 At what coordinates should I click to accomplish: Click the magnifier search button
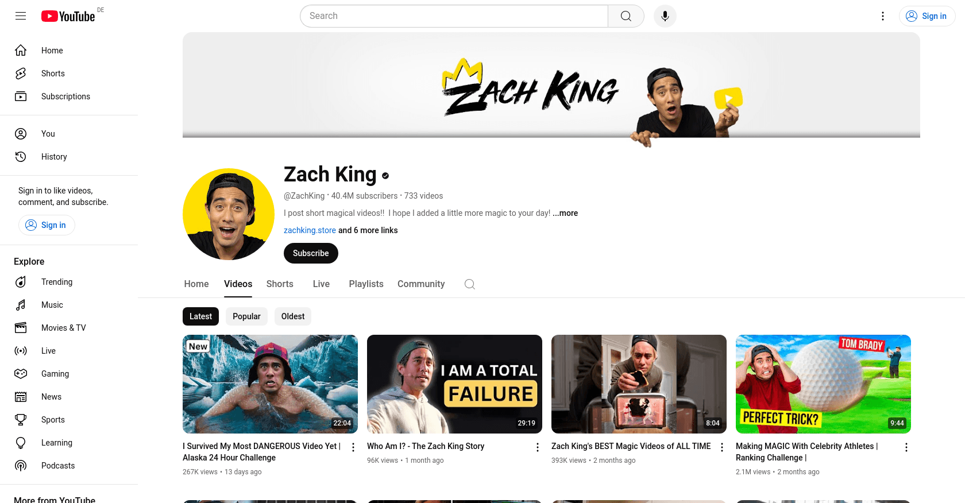click(x=626, y=16)
